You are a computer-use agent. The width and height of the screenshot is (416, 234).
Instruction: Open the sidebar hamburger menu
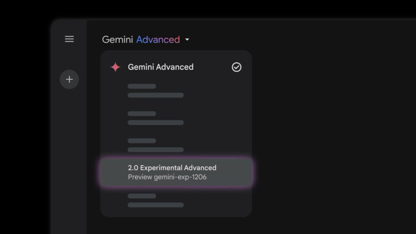[69, 39]
